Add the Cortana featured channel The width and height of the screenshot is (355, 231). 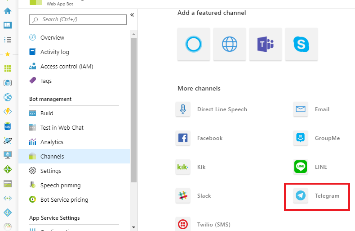point(194,44)
